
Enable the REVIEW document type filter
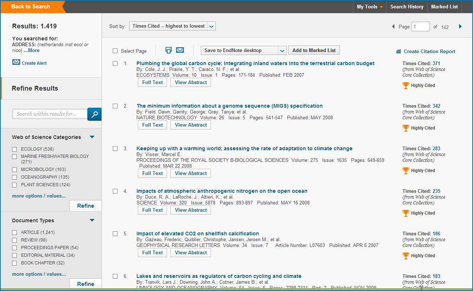click(x=15, y=240)
